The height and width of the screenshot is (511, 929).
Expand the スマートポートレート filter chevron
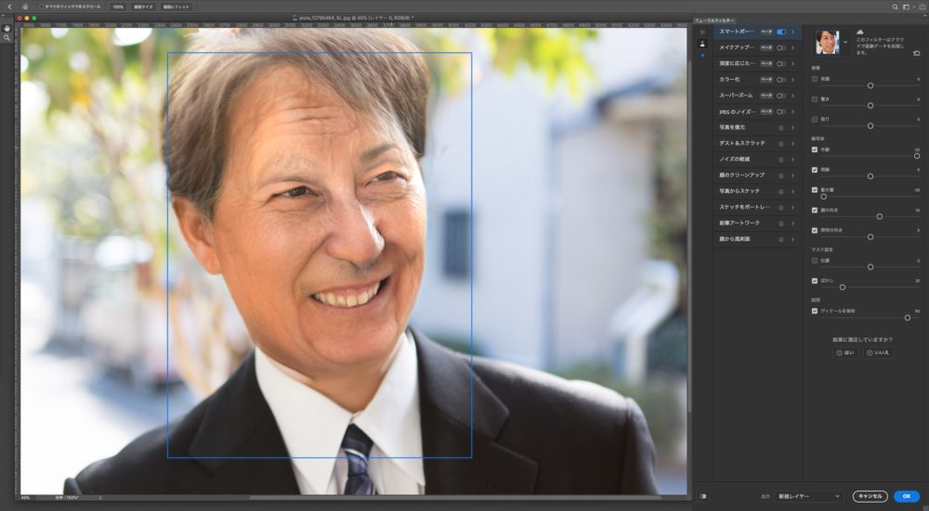coord(792,32)
